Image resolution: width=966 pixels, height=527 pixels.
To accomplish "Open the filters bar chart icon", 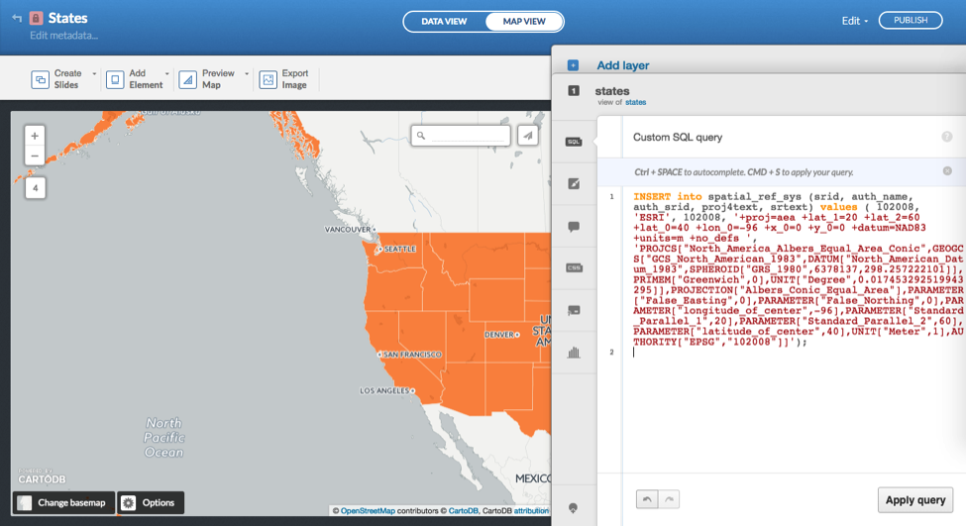I will click(x=574, y=352).
